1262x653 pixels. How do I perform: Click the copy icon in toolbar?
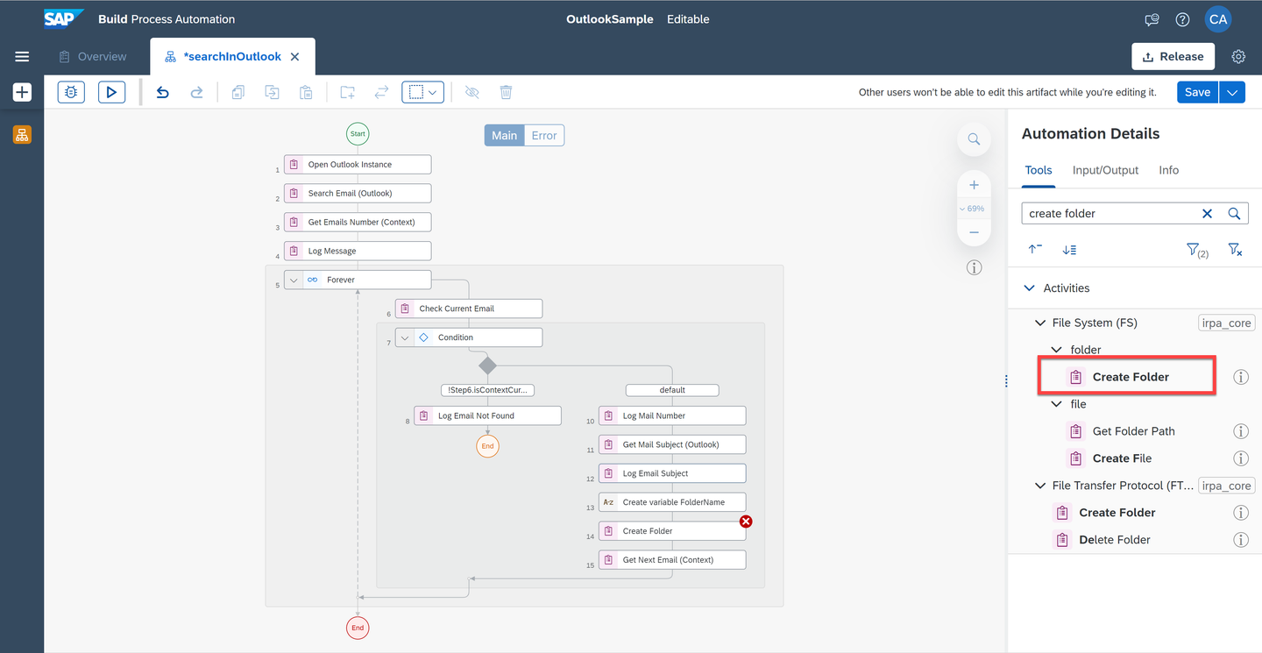(238, 92)
